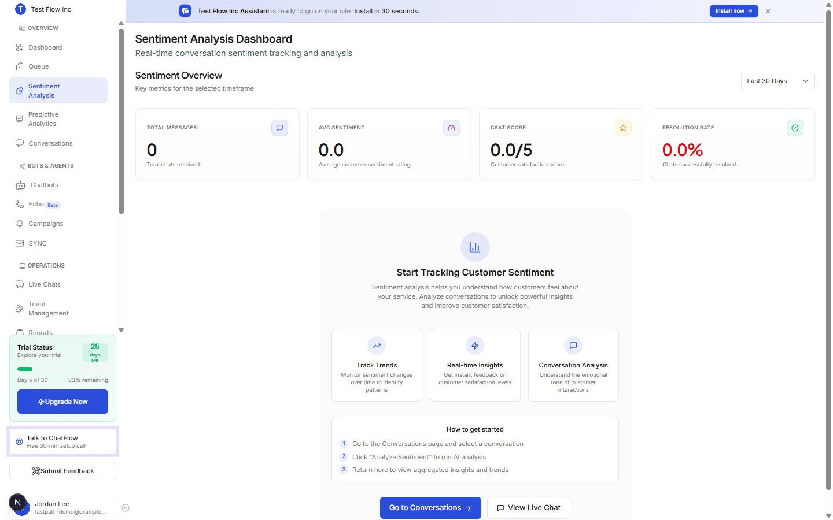This screenshot has width=833, height=520.
Task: Click the Test Flow Inc logo avatar
Action: pos(20,9)
